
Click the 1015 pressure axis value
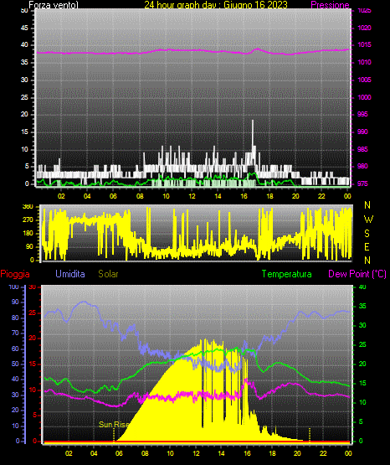(364, 44)
